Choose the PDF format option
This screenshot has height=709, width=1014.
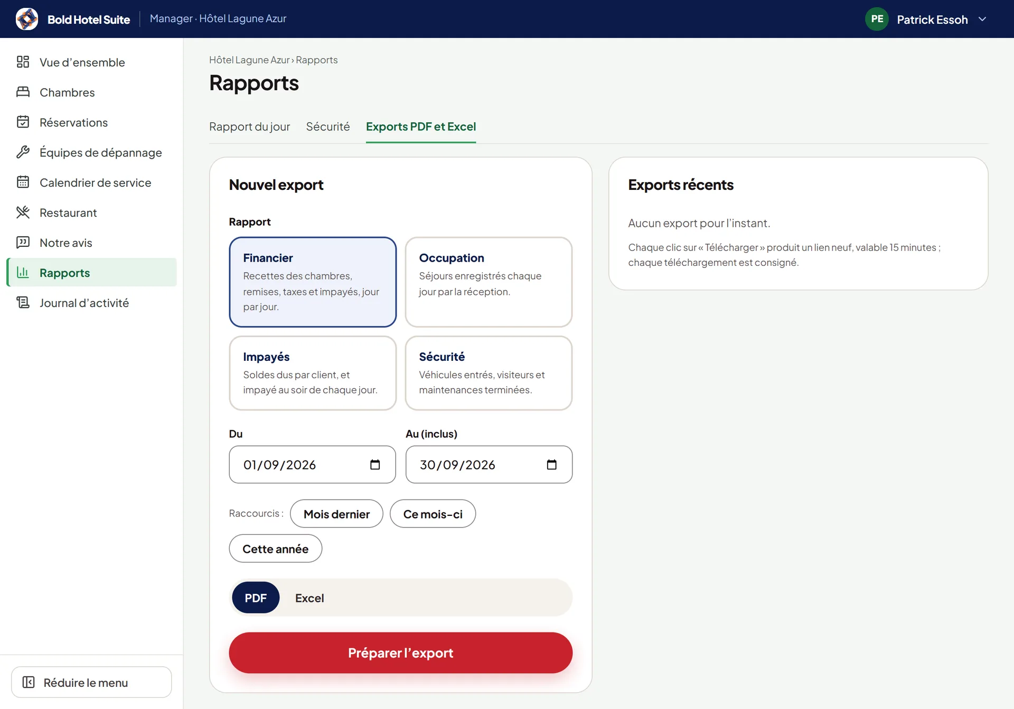click(256, 598)
